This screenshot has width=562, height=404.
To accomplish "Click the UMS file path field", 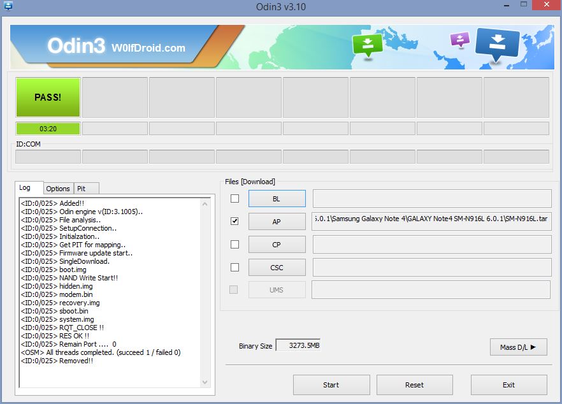I will pyautogui.click(x=431, y=290).
